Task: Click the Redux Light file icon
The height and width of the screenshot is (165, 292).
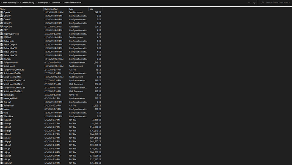Action: click(2, 41)
